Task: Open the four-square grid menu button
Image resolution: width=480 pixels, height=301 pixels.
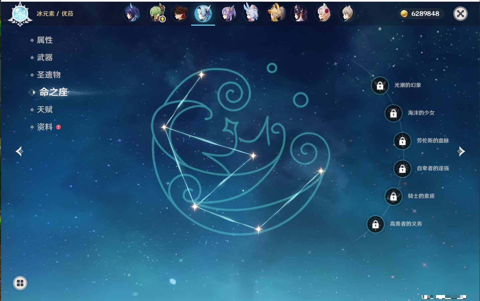Action: [x=20, y=283]
